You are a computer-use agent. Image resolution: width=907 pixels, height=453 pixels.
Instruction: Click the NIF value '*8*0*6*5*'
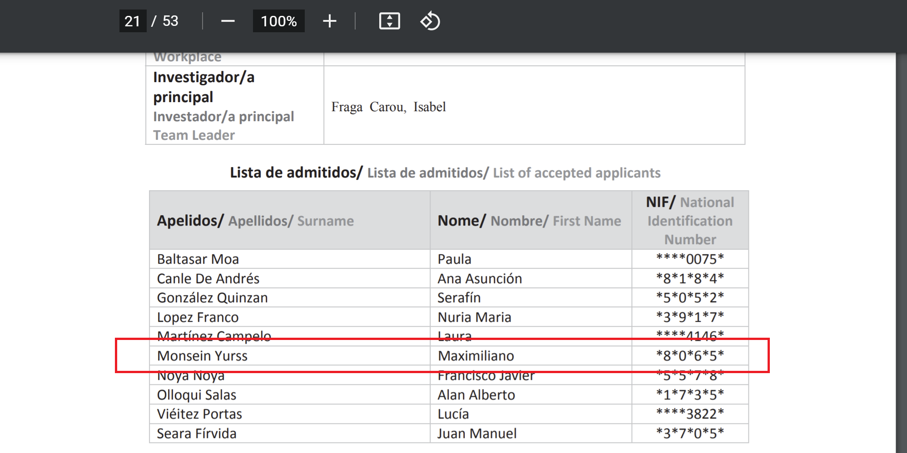(690, 355)
